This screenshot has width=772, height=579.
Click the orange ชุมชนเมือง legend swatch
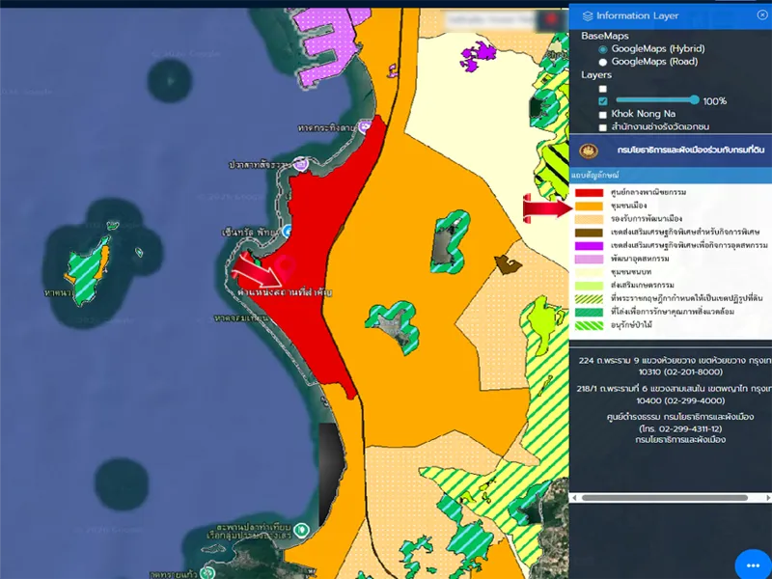590,207
